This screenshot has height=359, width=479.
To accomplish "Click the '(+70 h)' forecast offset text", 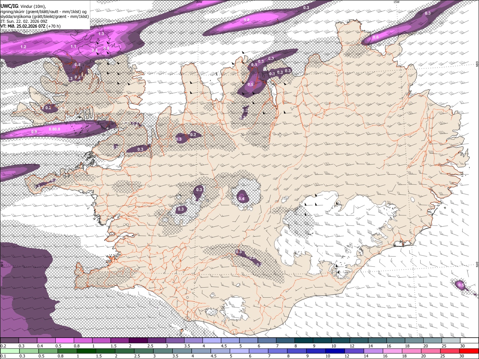I will pyautogui.click(x=54, y=26).
